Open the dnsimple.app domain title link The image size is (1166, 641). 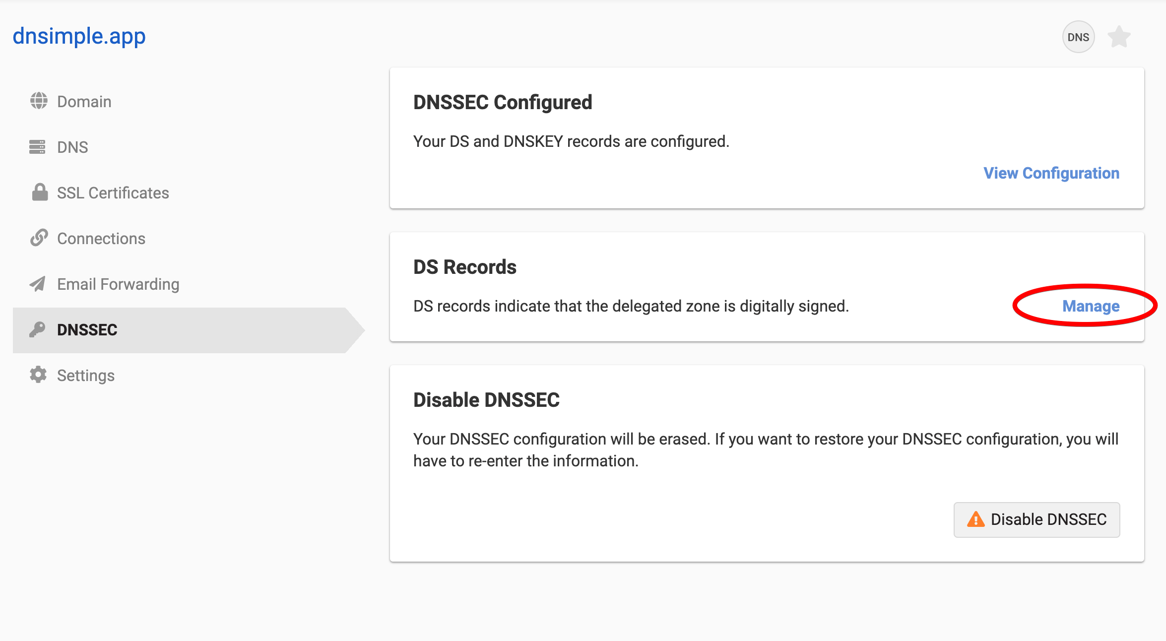[x=79, y=36]
